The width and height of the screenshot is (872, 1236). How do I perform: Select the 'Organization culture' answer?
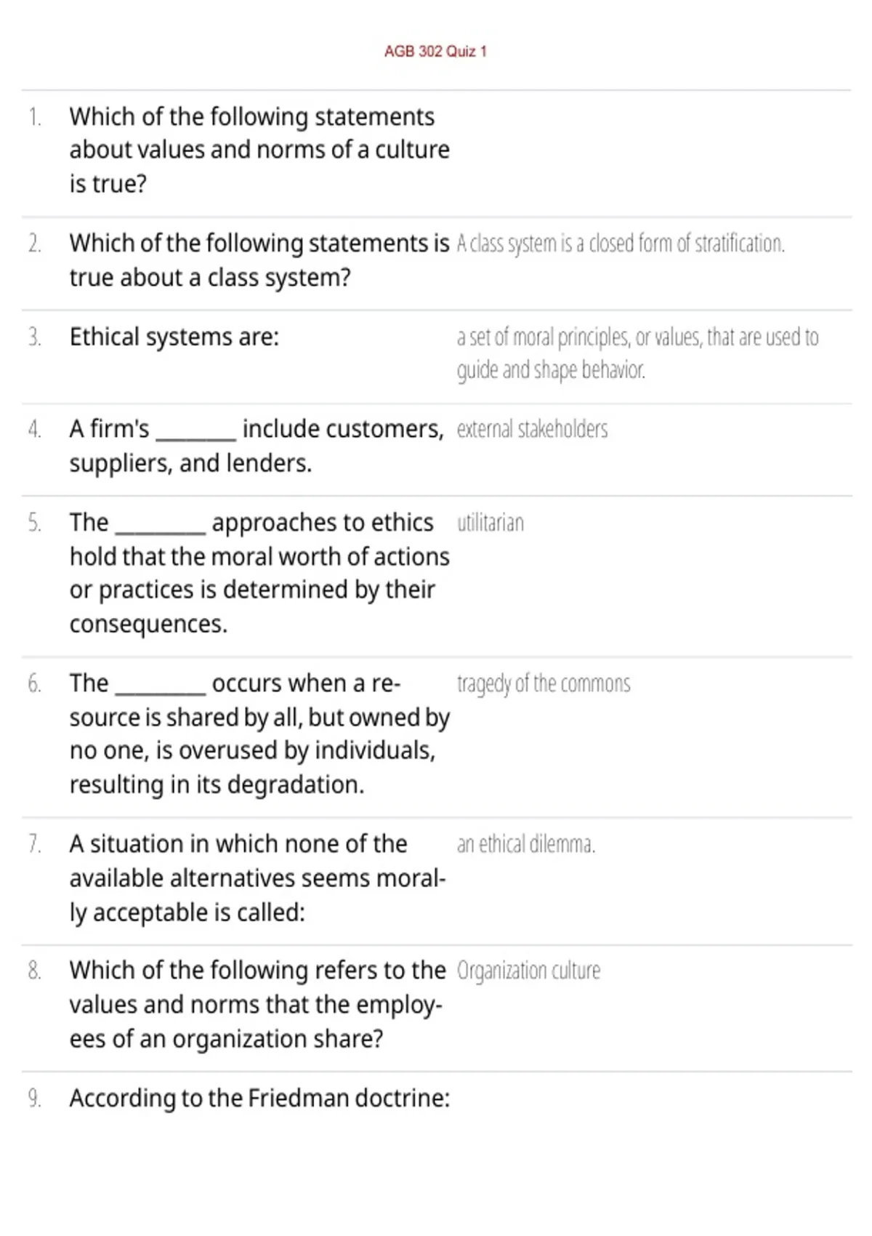[x=528, y=971]
